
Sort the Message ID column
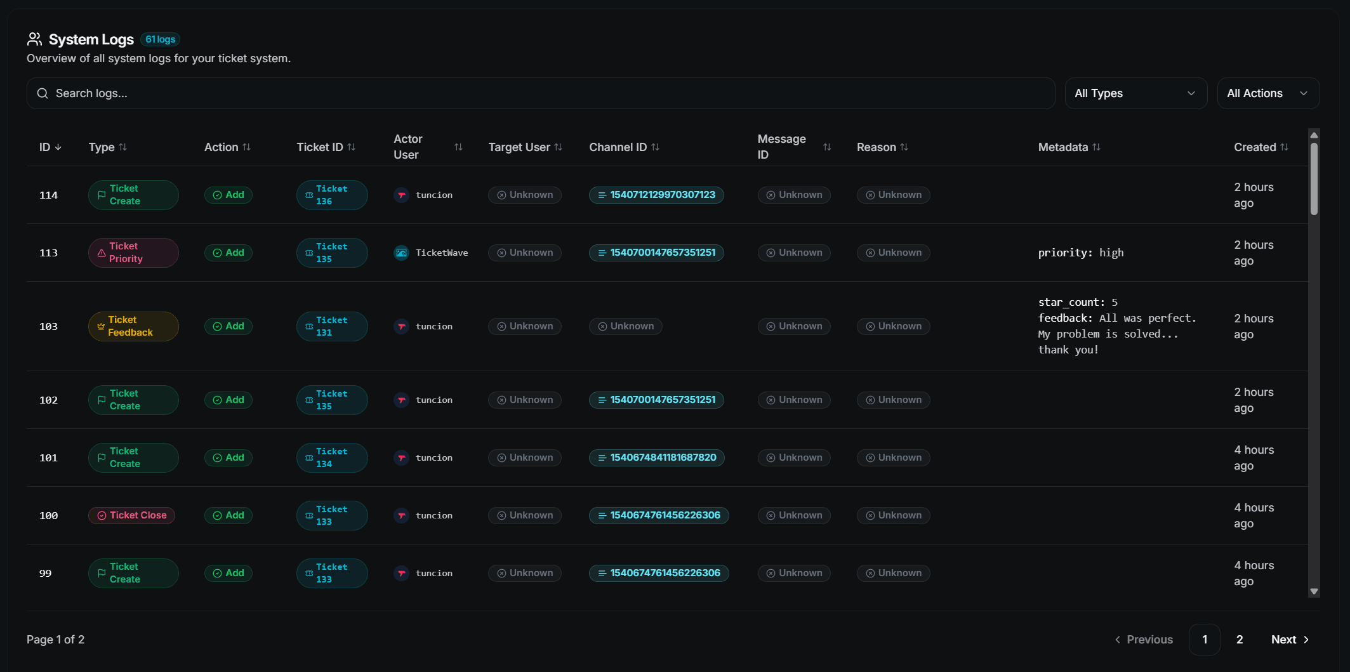pyautogui.click(x=827, y=147)
